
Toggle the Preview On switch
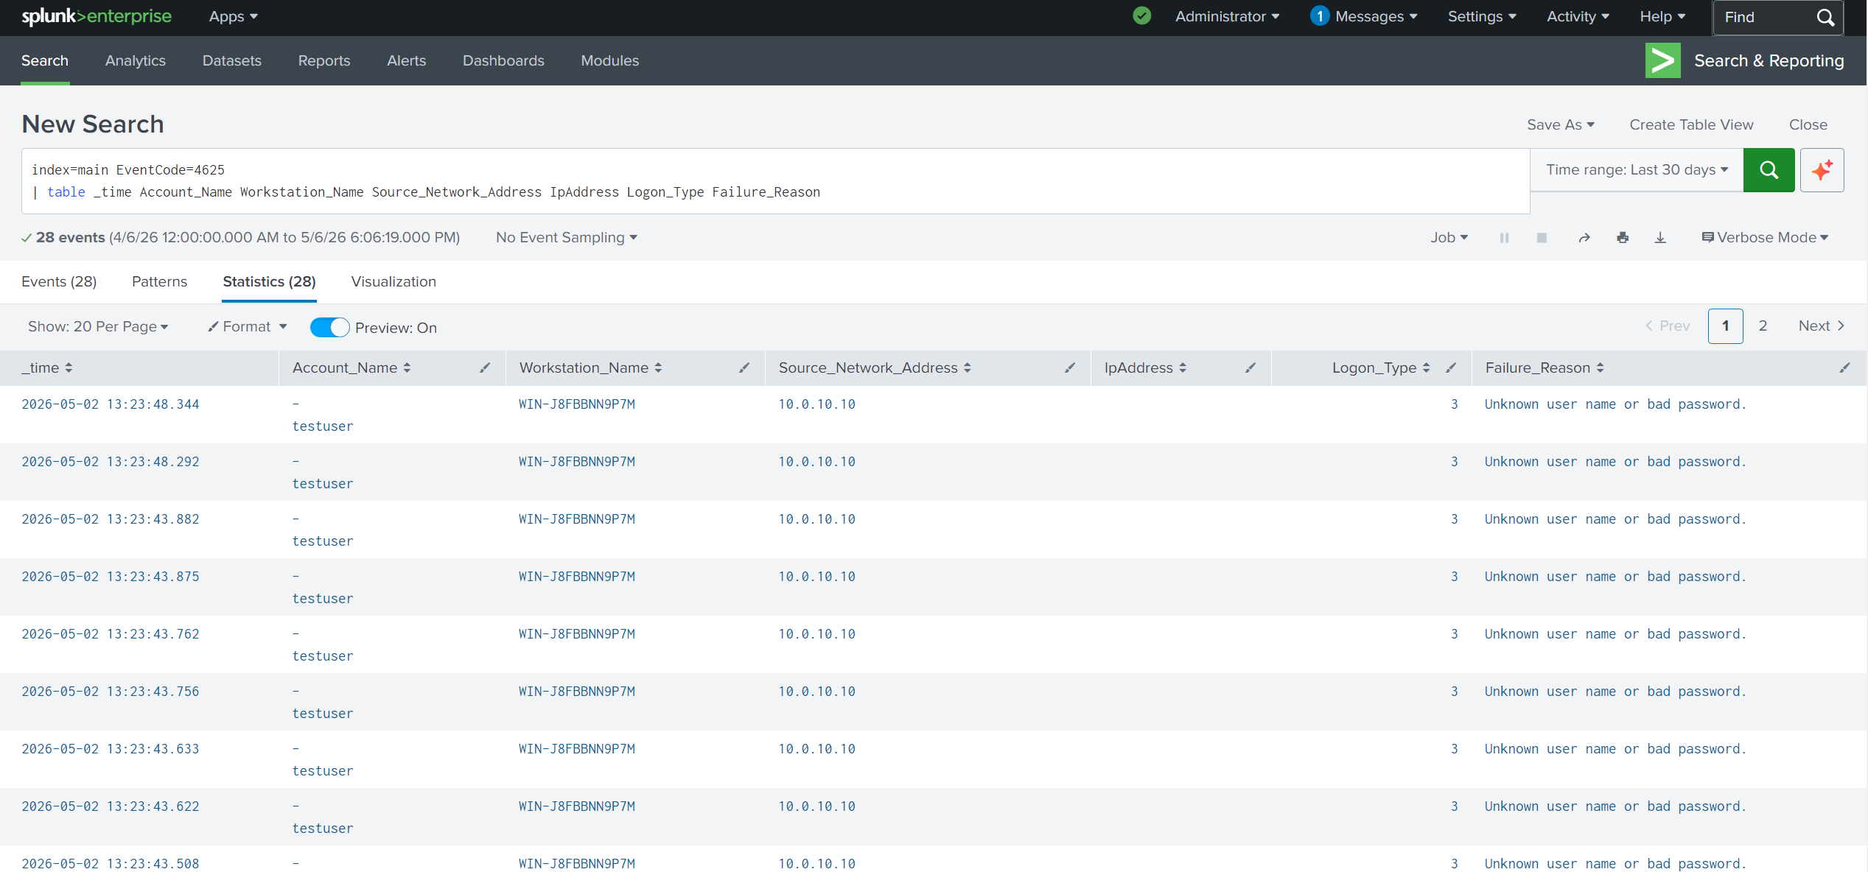click(x=329, y=327)
